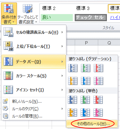This screenshot has height=129, width=120.
Task: Apply orange gradient data bar
Action: [x=73, y=81]
